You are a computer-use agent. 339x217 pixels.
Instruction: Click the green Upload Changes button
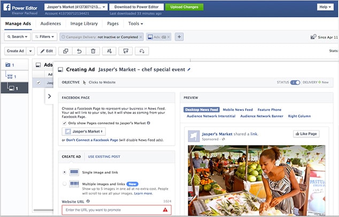(184, 7)
